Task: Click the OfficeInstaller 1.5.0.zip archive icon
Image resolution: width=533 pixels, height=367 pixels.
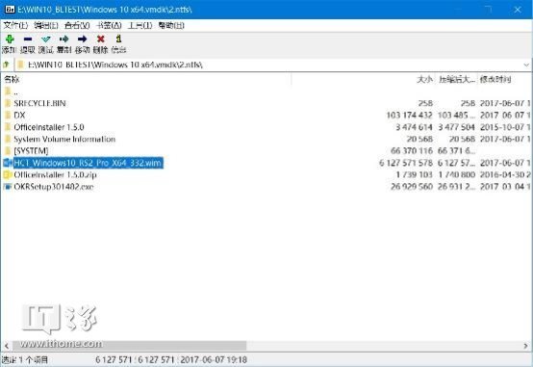Action: (8, 174)
